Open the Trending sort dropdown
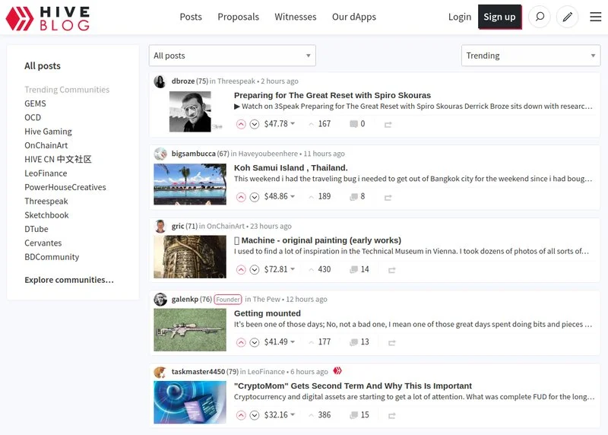Screen dimensions: 608x435 530,56
